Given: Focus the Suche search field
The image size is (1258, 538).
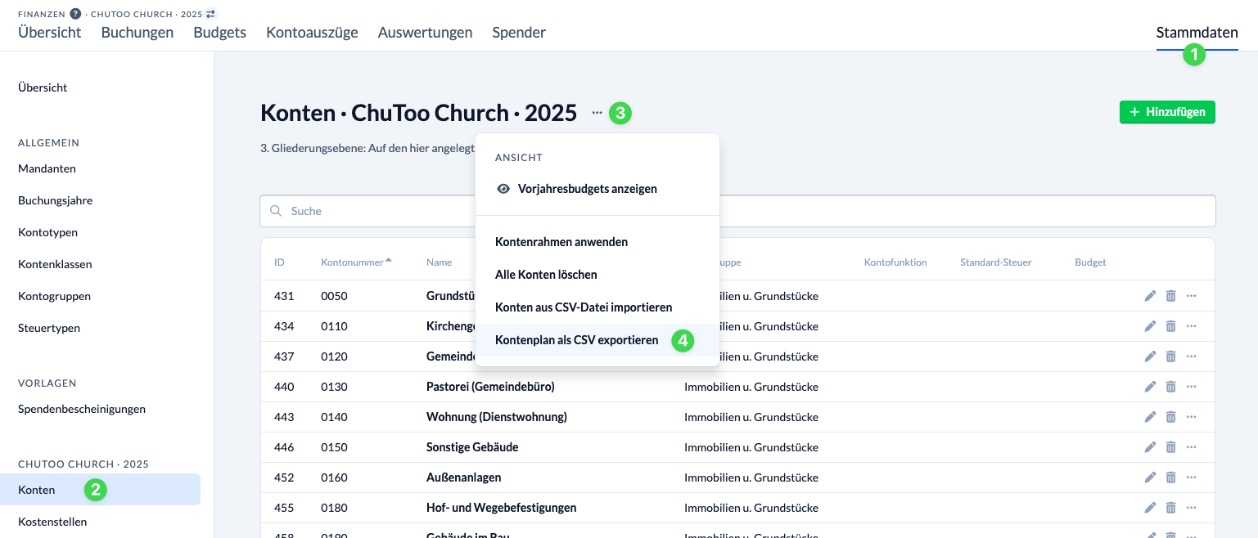Looking at the screenshot, I should pyautogui.click(x=737, y=211).
